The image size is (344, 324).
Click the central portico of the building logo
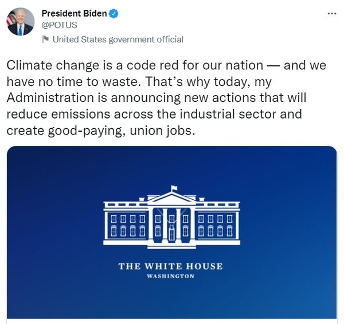pyautogui.click(x=170, y=220)
